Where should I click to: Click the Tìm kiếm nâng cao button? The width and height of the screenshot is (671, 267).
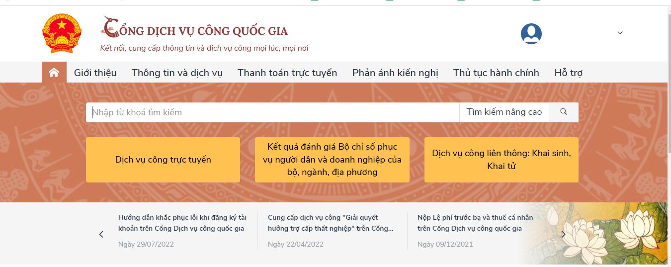click(x=504, y=112)
